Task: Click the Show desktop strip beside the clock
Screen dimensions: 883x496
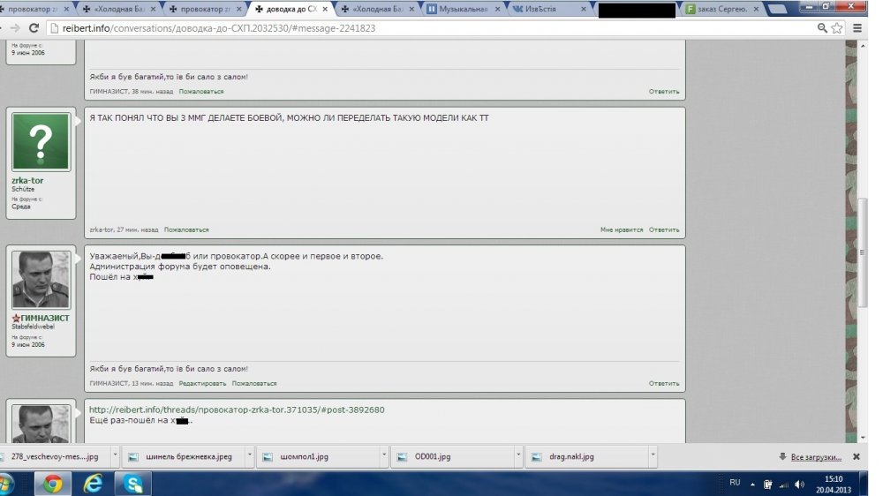Action: pyautogui.click(x=864, y=485)
